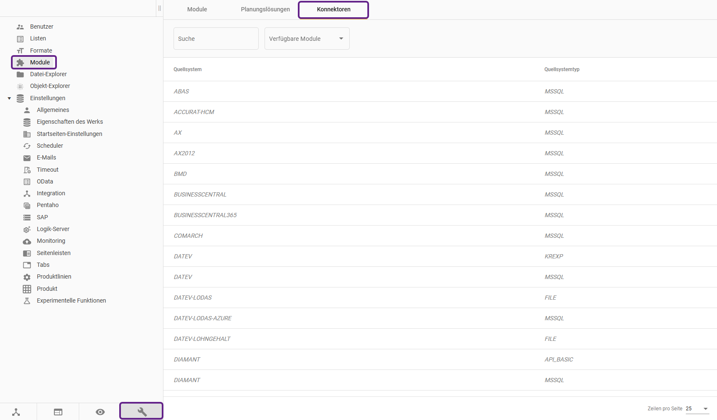717x420 pixels.
Task: Switch to the Planungslösungen tab
Action: click(265, 9)
